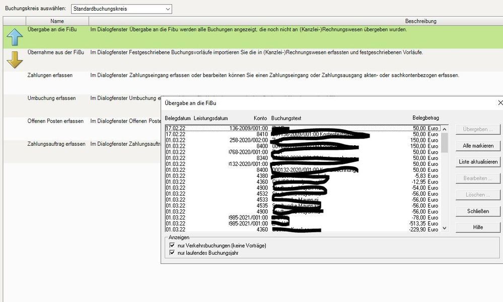Select booking row with Konto 136-2009/001:00
The image size is (503, 302).
click(x=303, y=128)
